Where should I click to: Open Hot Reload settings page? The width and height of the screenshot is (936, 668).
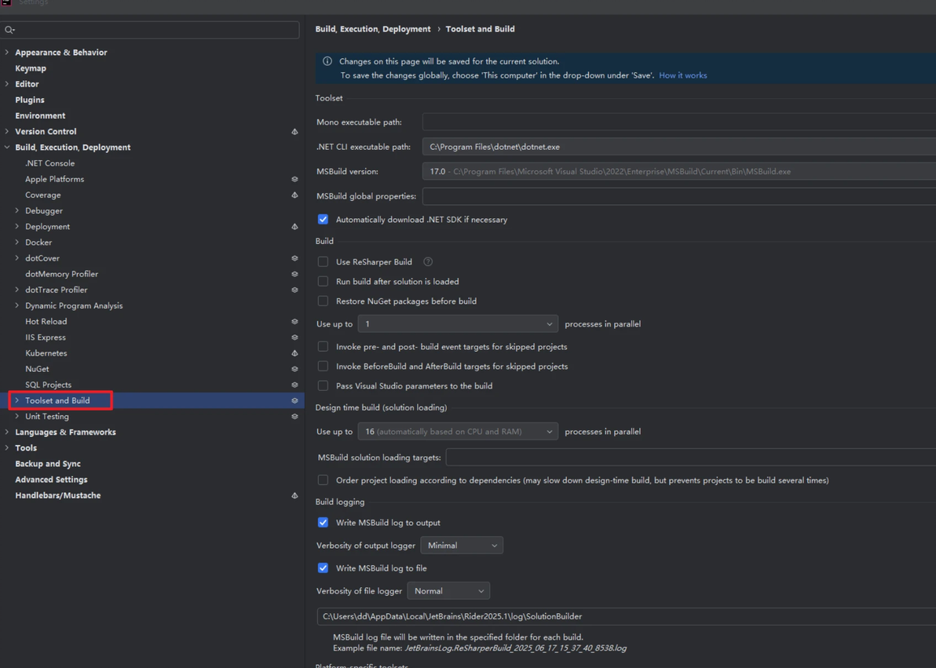pos(46,321)
